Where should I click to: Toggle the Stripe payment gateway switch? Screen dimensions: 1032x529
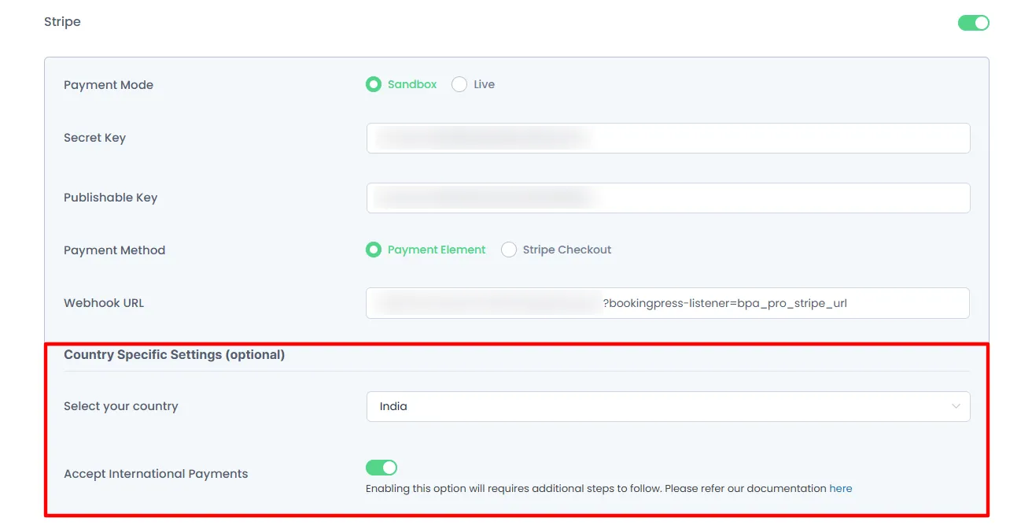click(973, 23)
